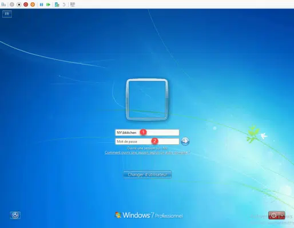The height and width of the screenshot is (228, 294).
Task: Open the FR keyboard layout selector
Action: click(7, 14)
